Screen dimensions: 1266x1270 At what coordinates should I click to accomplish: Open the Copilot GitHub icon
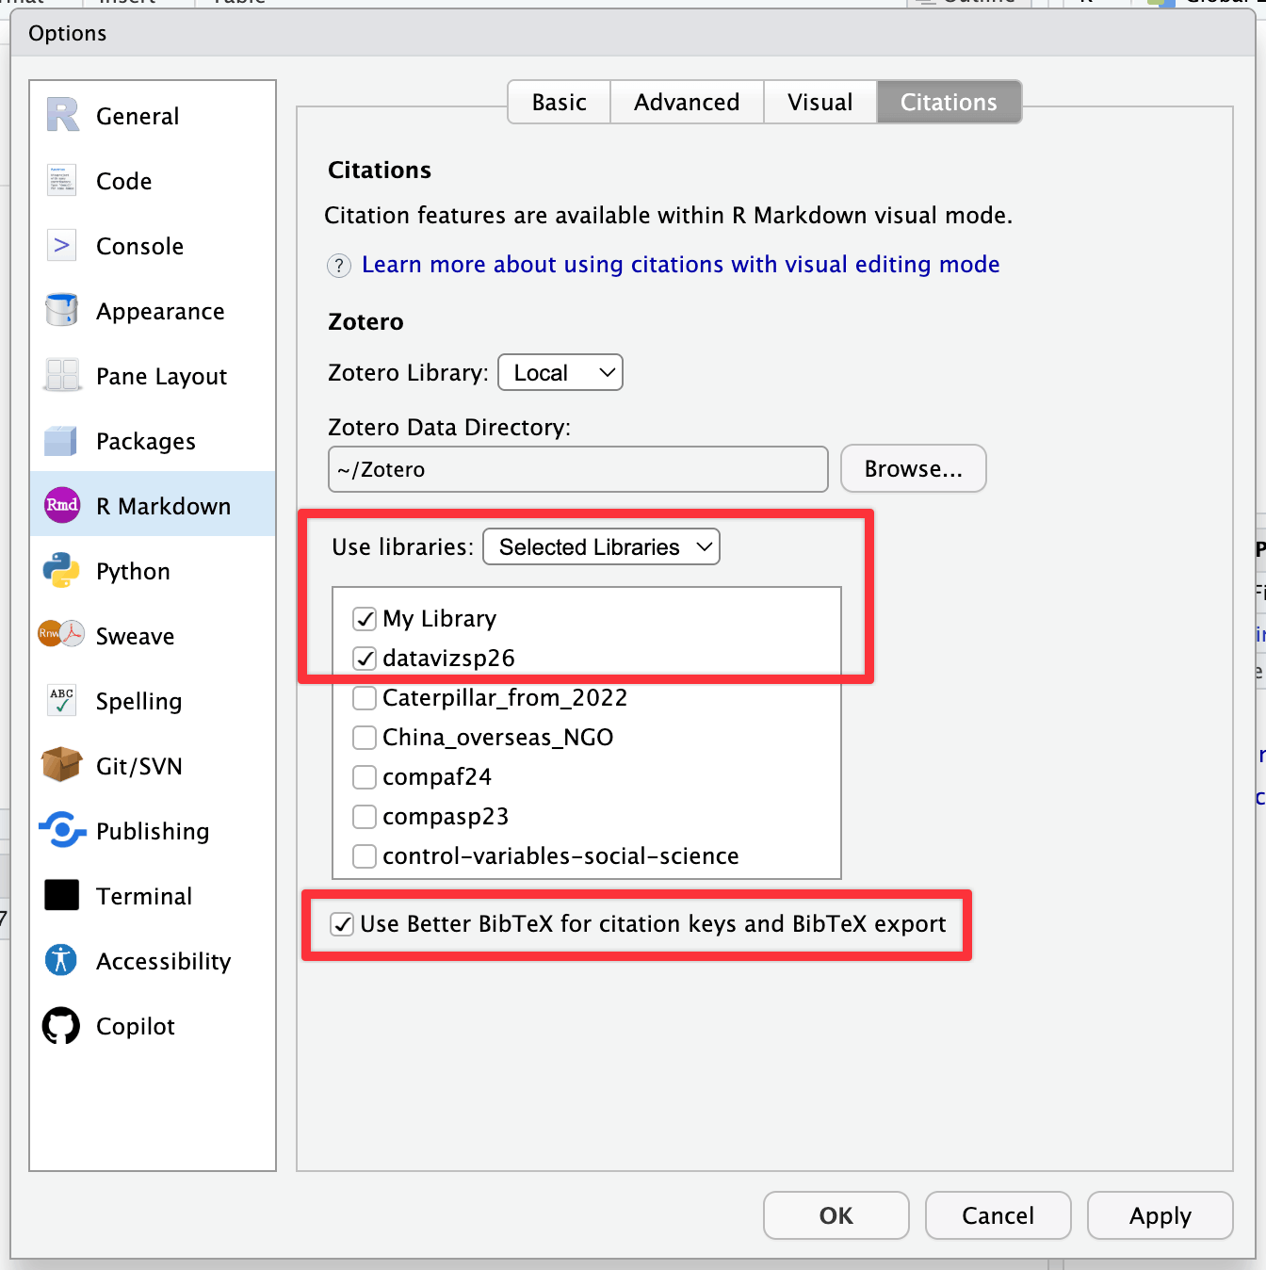62,1026
